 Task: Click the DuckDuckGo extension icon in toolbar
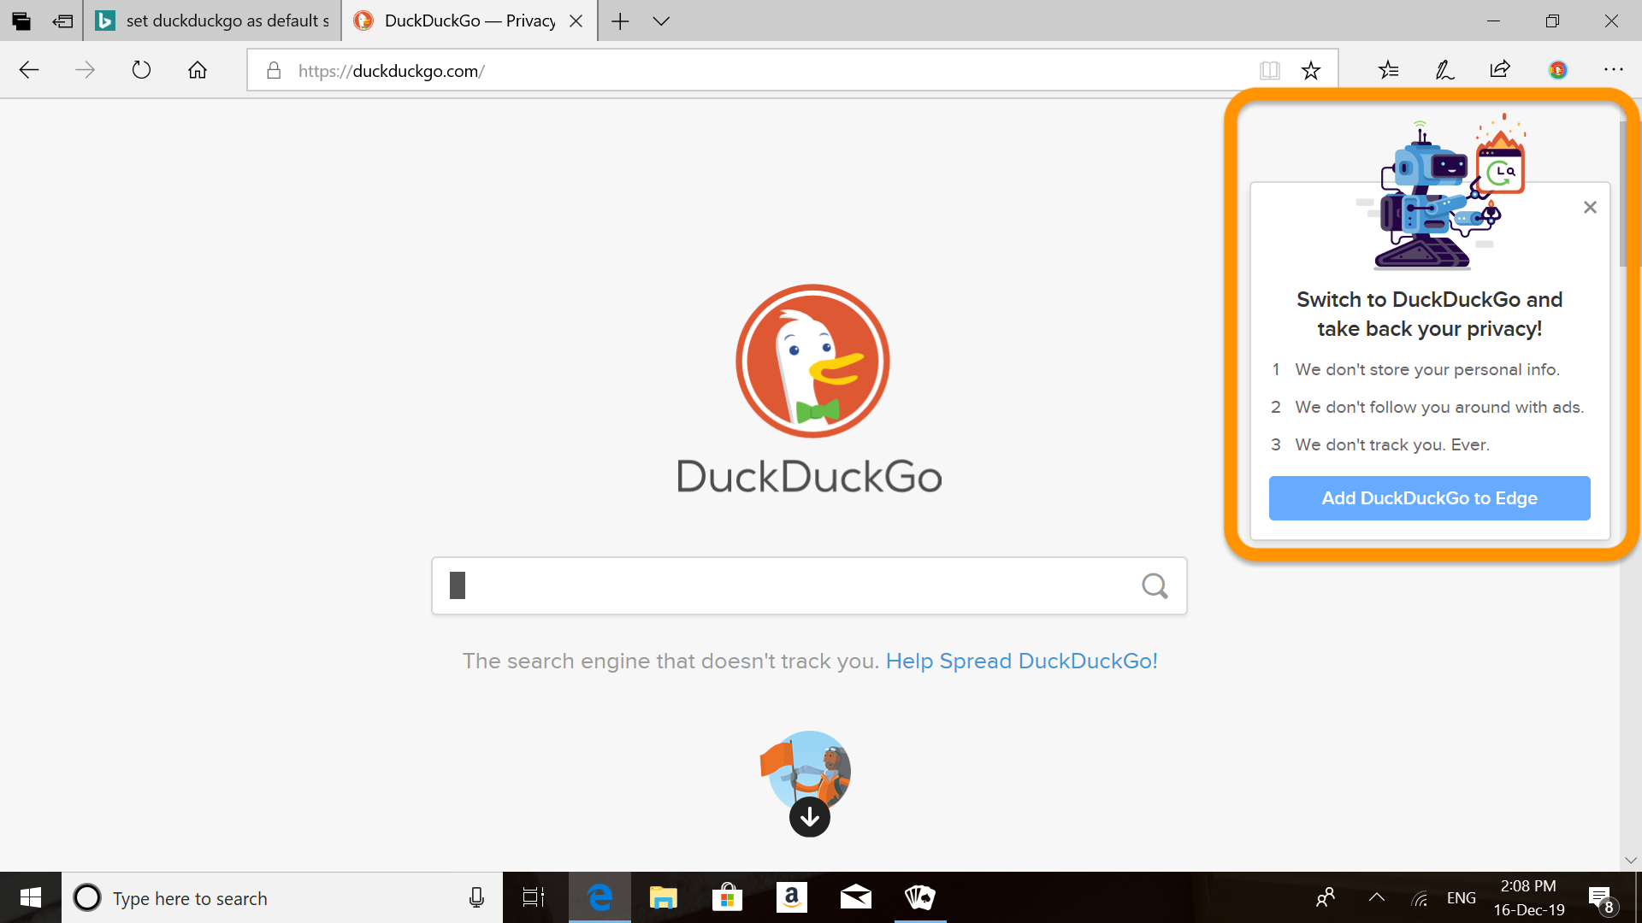1558,70
